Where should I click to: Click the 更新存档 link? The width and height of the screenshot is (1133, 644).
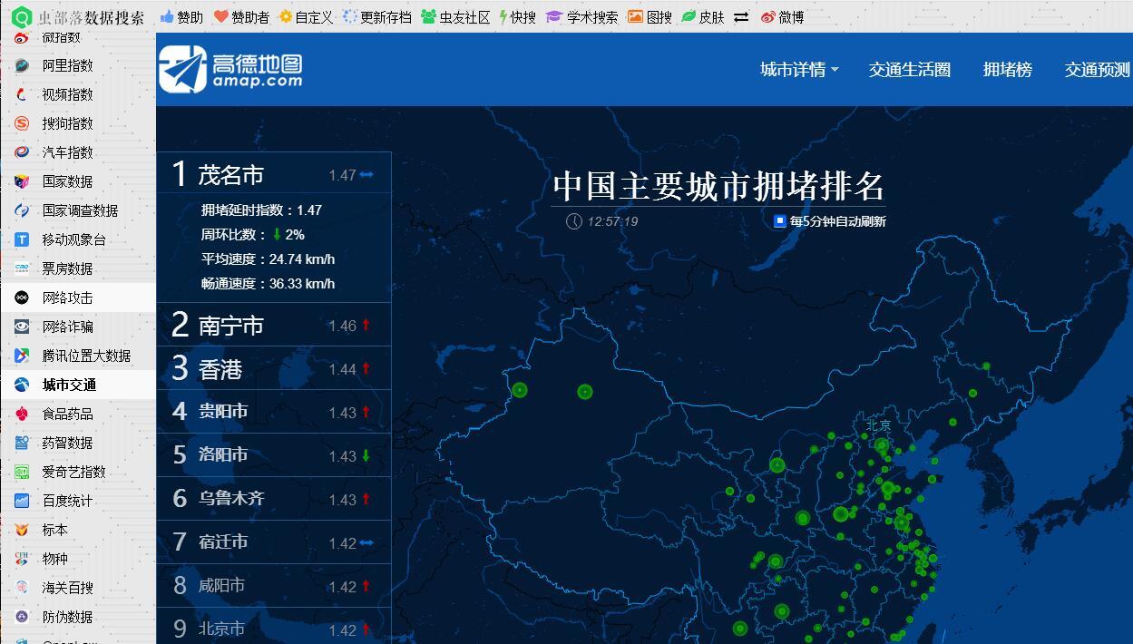(x=374, y=15)
